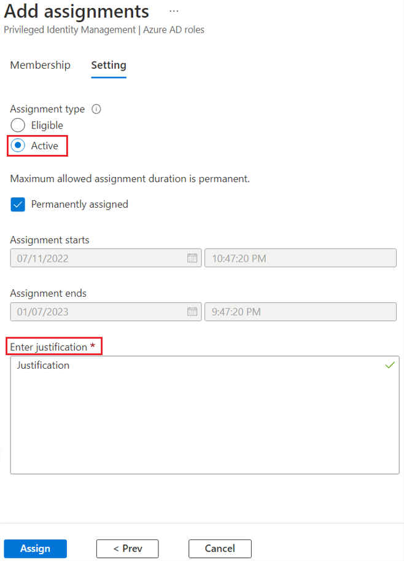404x561 pixels.
Task: Switch to the Membership tab
Action: point(40,65)
